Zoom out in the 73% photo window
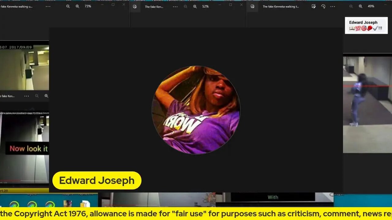The width and height of the screenshot is (392, 220). 68,6
